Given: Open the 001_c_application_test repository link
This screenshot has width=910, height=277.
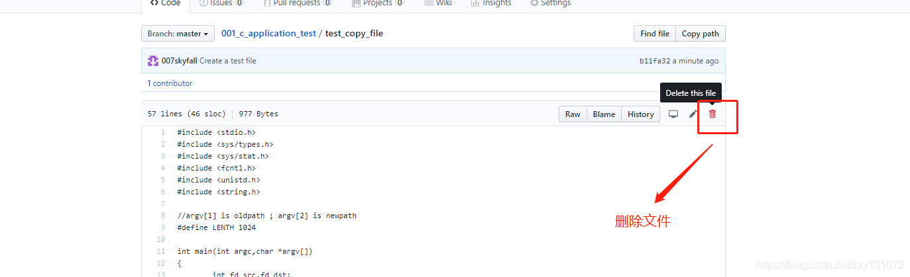Looking at the screenshot, I should 268,34.
